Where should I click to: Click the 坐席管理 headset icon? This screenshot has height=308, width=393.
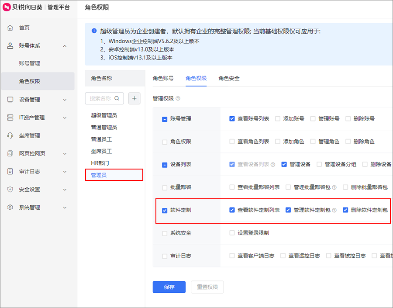click(10, 135)
